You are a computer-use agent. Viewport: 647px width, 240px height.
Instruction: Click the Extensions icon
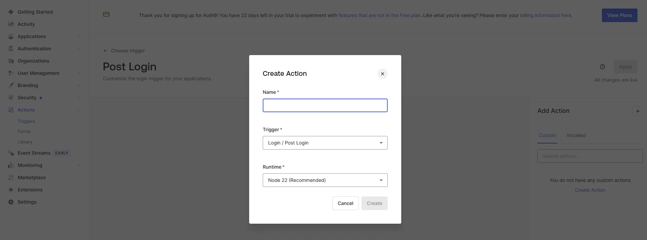point(11,190)
